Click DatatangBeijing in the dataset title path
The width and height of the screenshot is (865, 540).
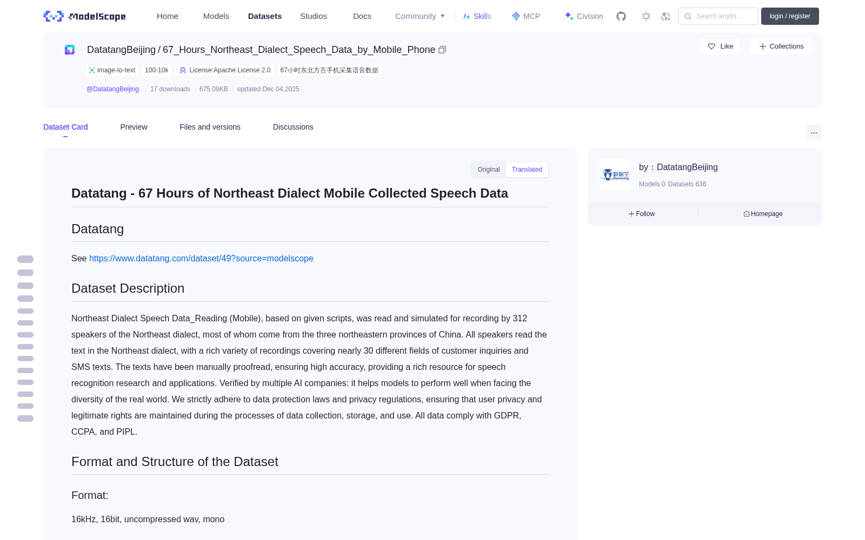tap(121, 50)
